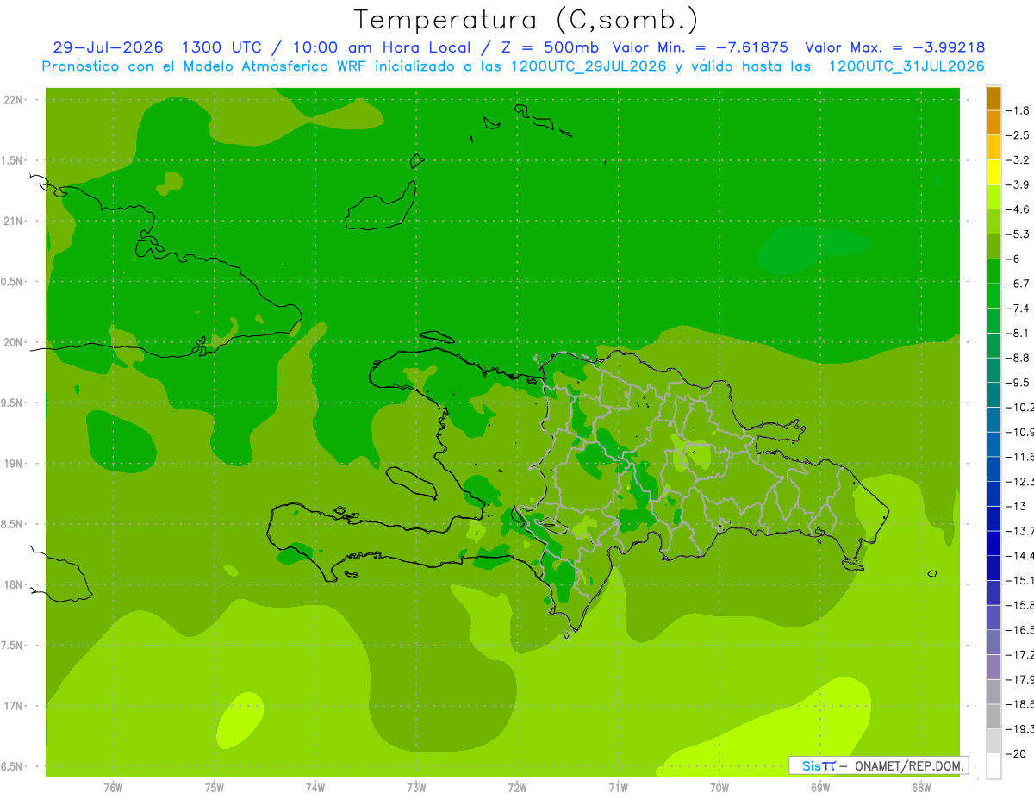
Task: Click the purple legend swatch between -17.2 and -17.9
Action: point(994,666)
